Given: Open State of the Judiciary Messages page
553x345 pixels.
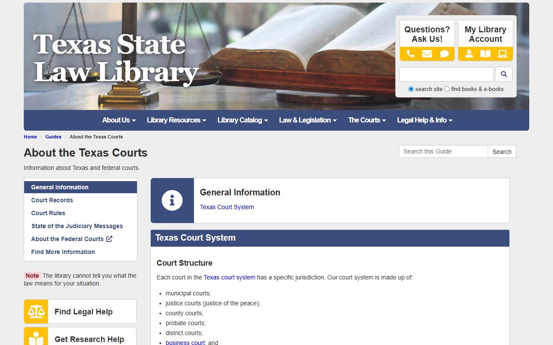Looking at the screenshot, I should [x=77, y=226].
